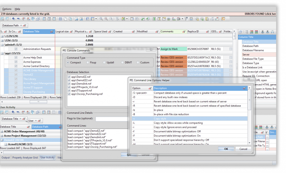Click Cancel in Command Line Options Helper
The image size is (286, 173).
coord(243,149)
